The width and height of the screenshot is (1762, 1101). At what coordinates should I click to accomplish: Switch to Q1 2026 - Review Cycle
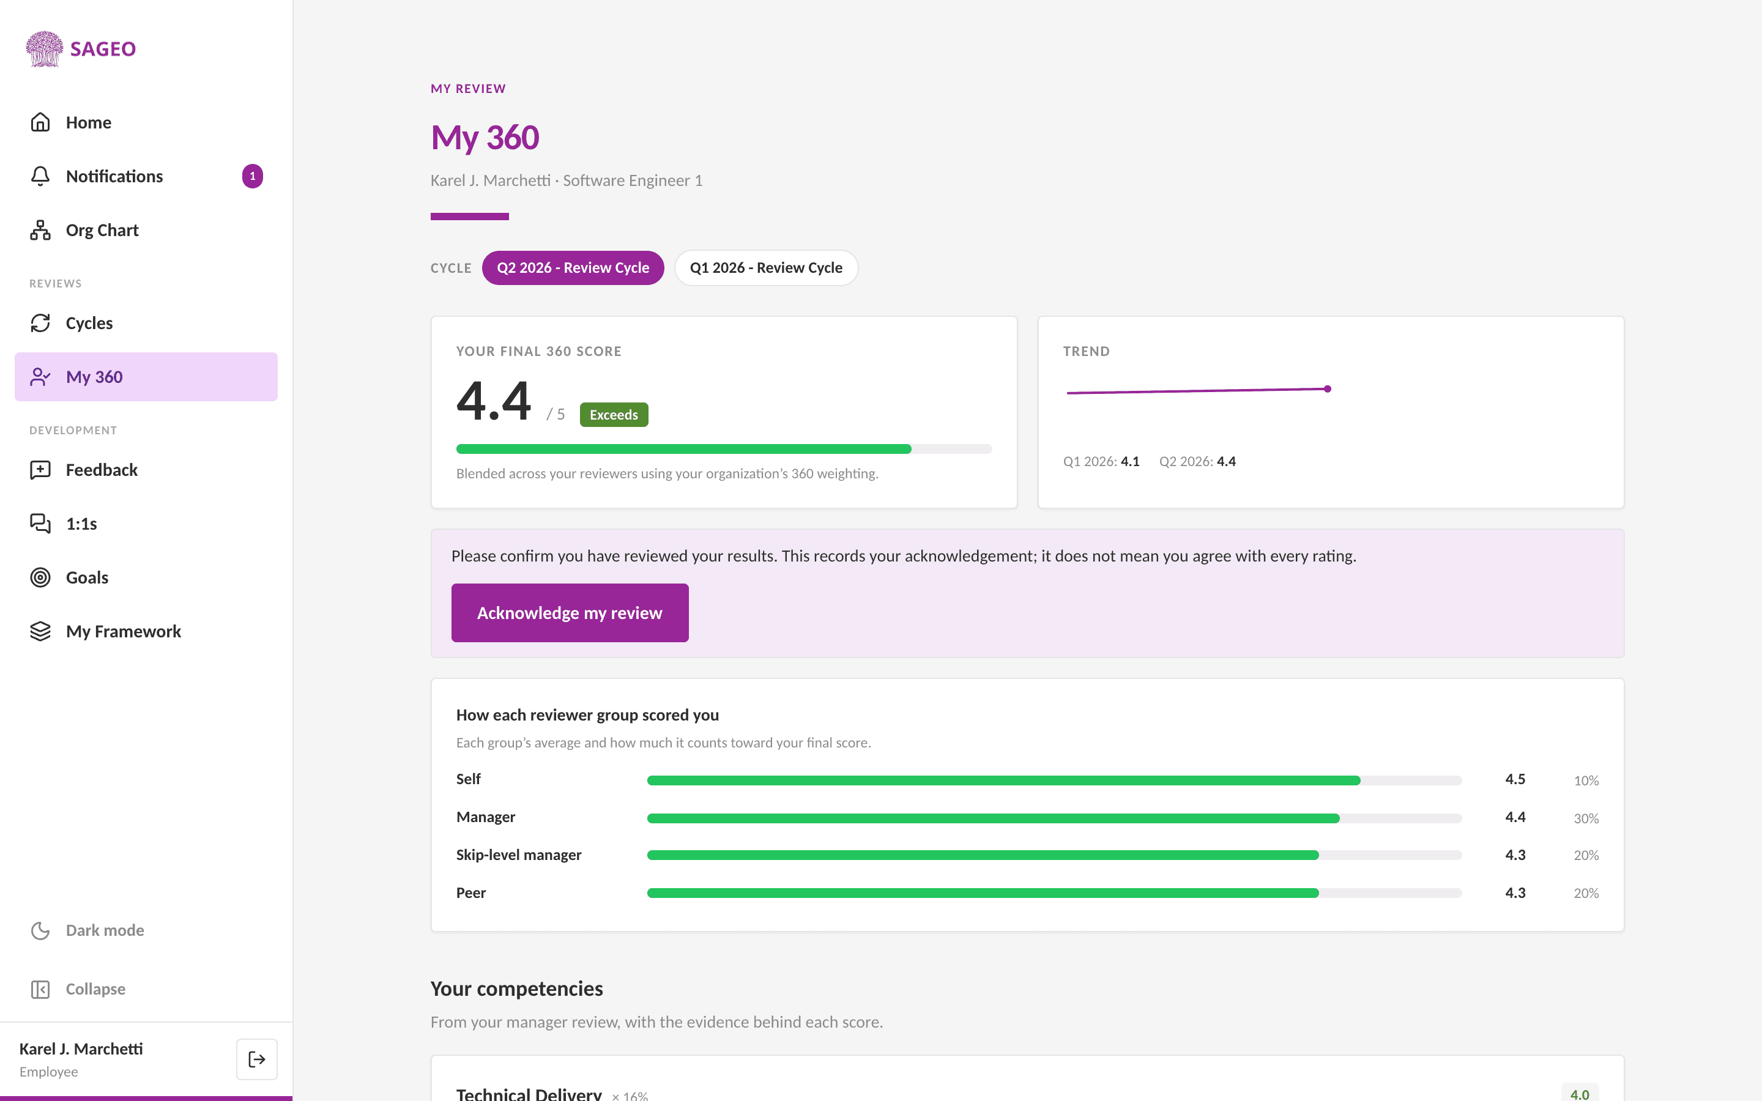766,268
